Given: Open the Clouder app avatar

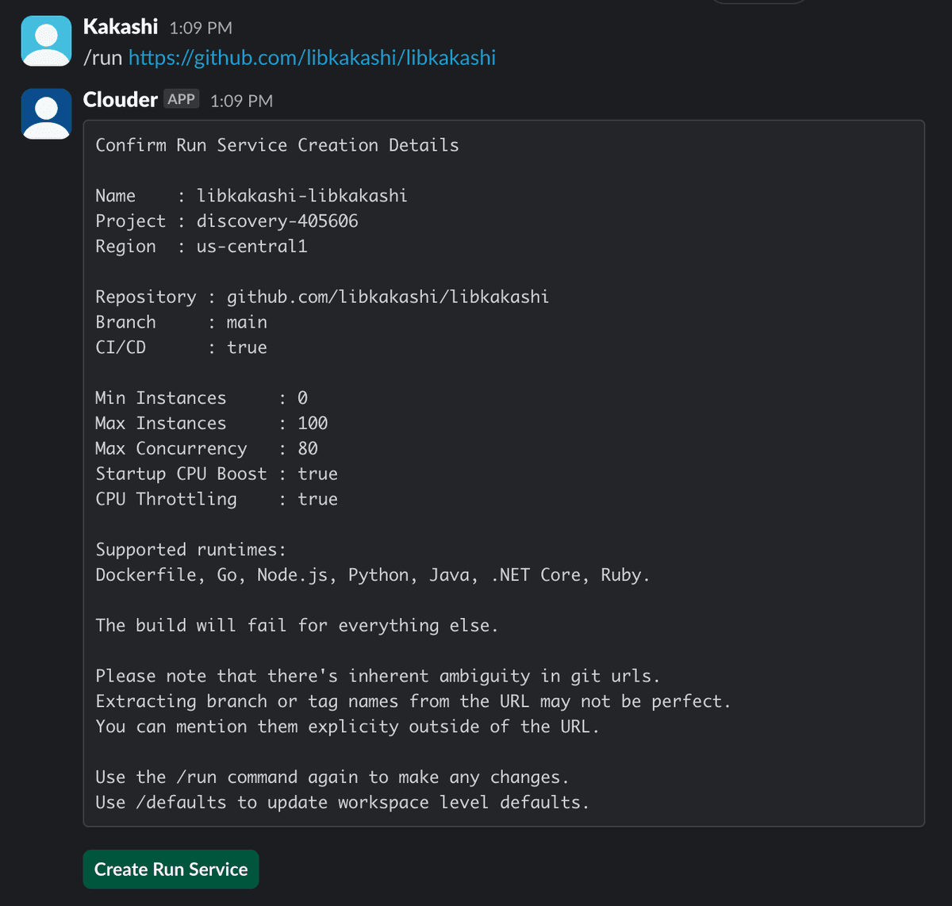Looking at the screenshot, I should 47,113.
